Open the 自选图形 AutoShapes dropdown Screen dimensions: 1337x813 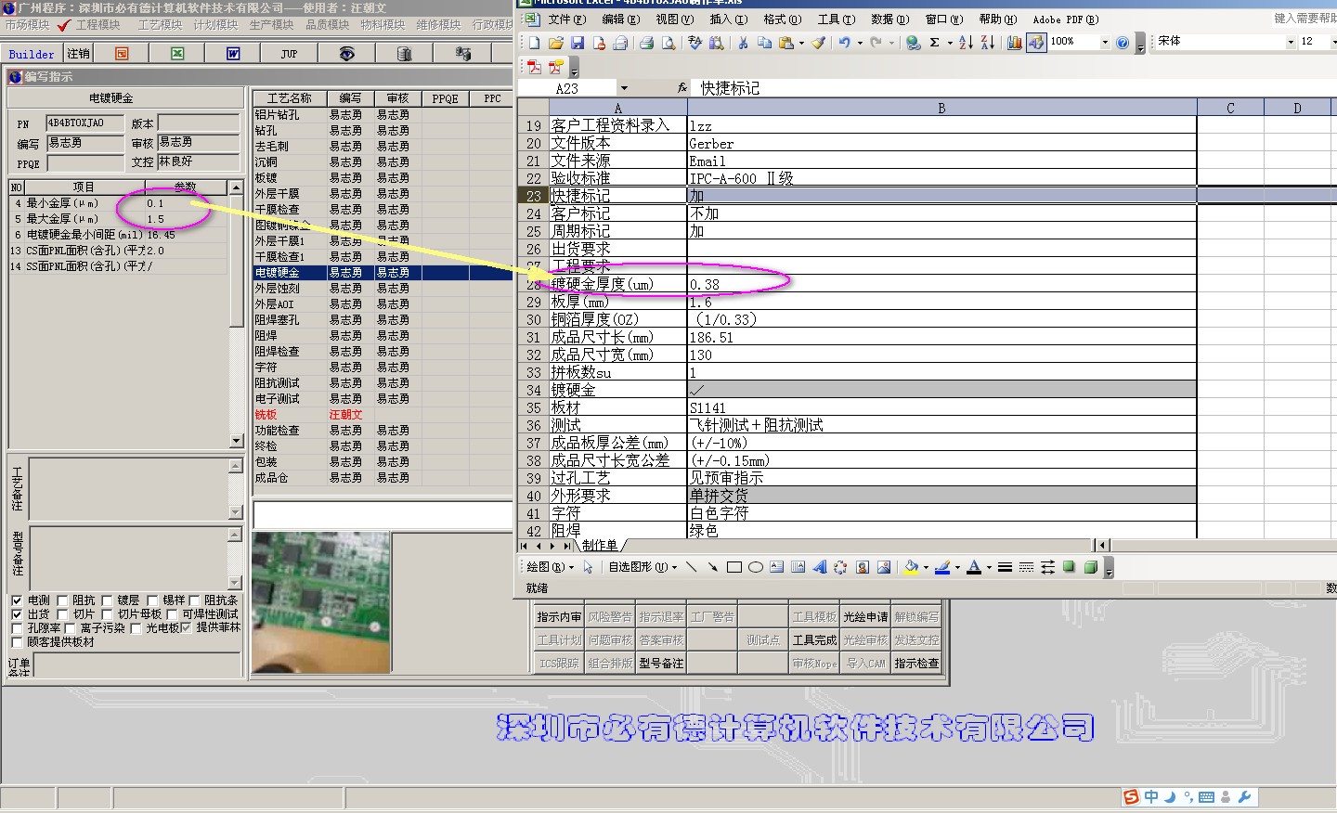643,567
